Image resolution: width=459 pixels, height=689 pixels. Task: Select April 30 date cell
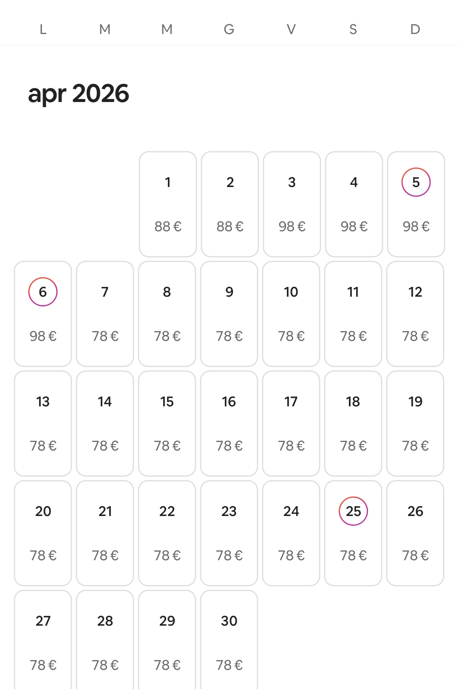click(x=229, y=640)
